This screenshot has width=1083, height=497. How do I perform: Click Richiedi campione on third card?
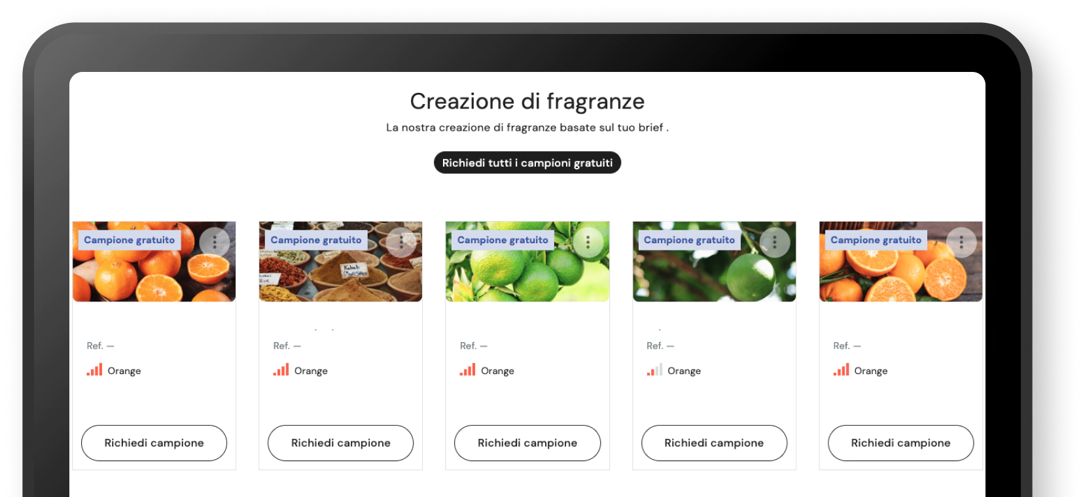point(527,443)
